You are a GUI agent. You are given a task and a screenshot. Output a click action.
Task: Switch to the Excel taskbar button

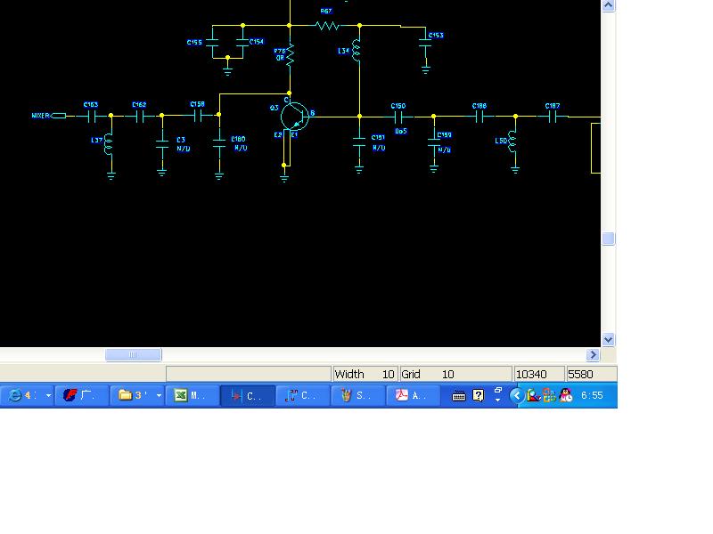(193, 395)
